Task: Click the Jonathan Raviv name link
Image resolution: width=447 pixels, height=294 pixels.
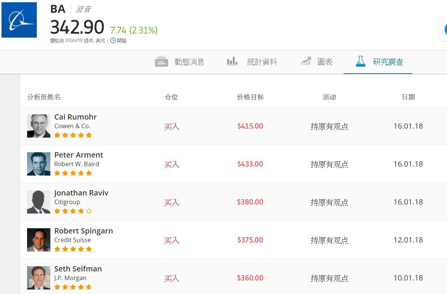Action: pos(81,193)
